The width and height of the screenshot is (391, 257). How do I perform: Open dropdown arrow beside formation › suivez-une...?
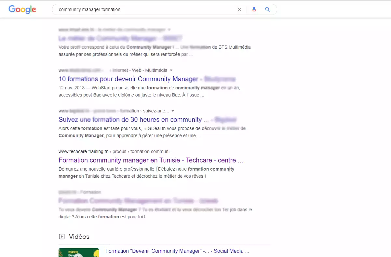(x=173, y=111)
